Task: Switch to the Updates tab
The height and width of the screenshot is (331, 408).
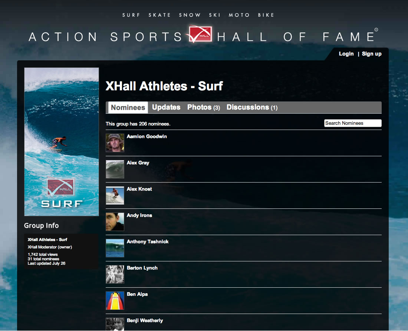Action: [166, 107]
